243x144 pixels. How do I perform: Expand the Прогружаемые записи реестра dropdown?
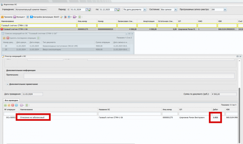(225, 9)
